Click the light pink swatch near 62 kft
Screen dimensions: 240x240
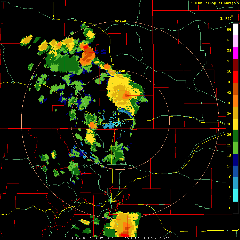coord(235,41)
